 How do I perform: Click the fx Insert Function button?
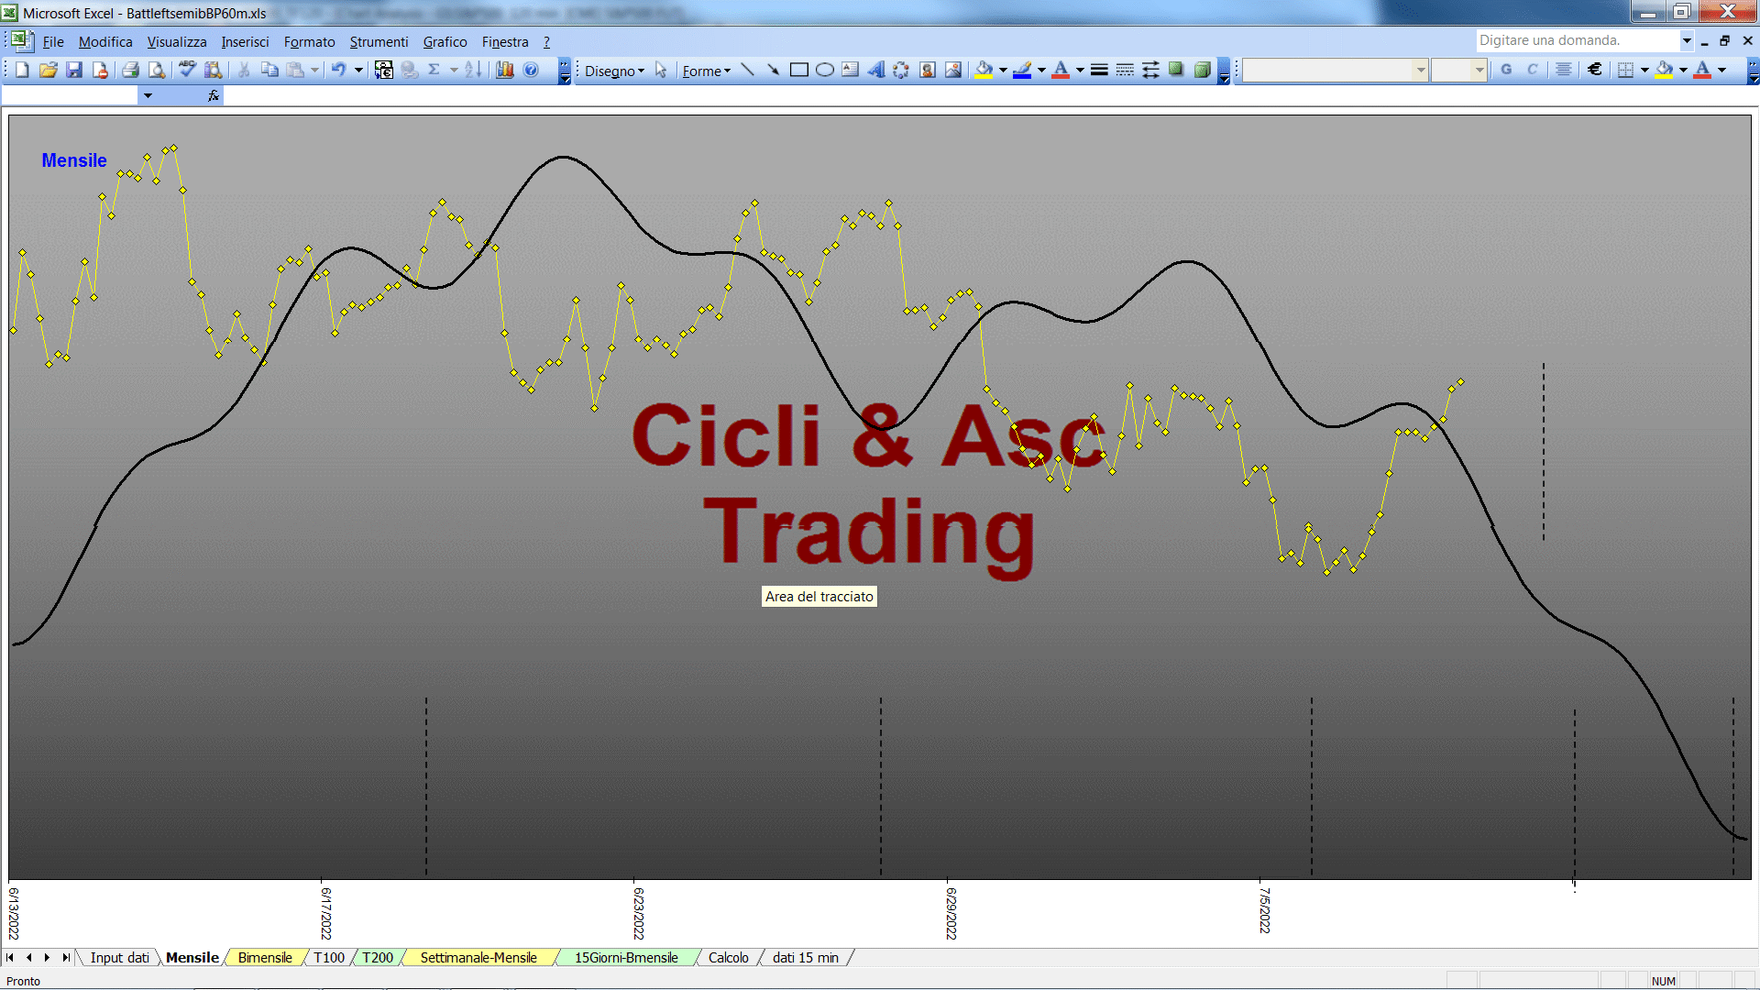[x=214, y=95]
